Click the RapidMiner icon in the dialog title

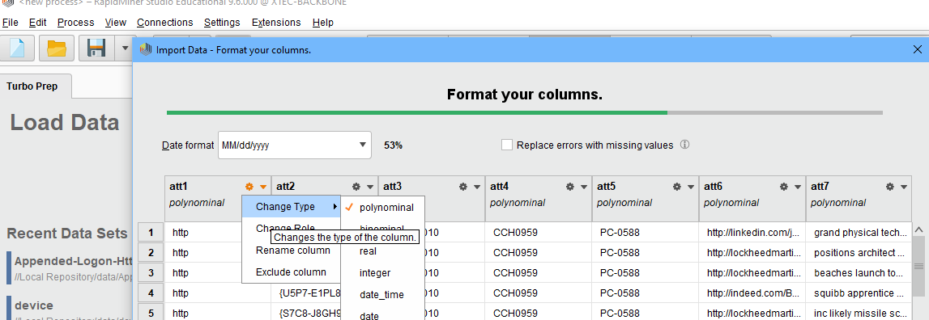click(x=145, y=49)
